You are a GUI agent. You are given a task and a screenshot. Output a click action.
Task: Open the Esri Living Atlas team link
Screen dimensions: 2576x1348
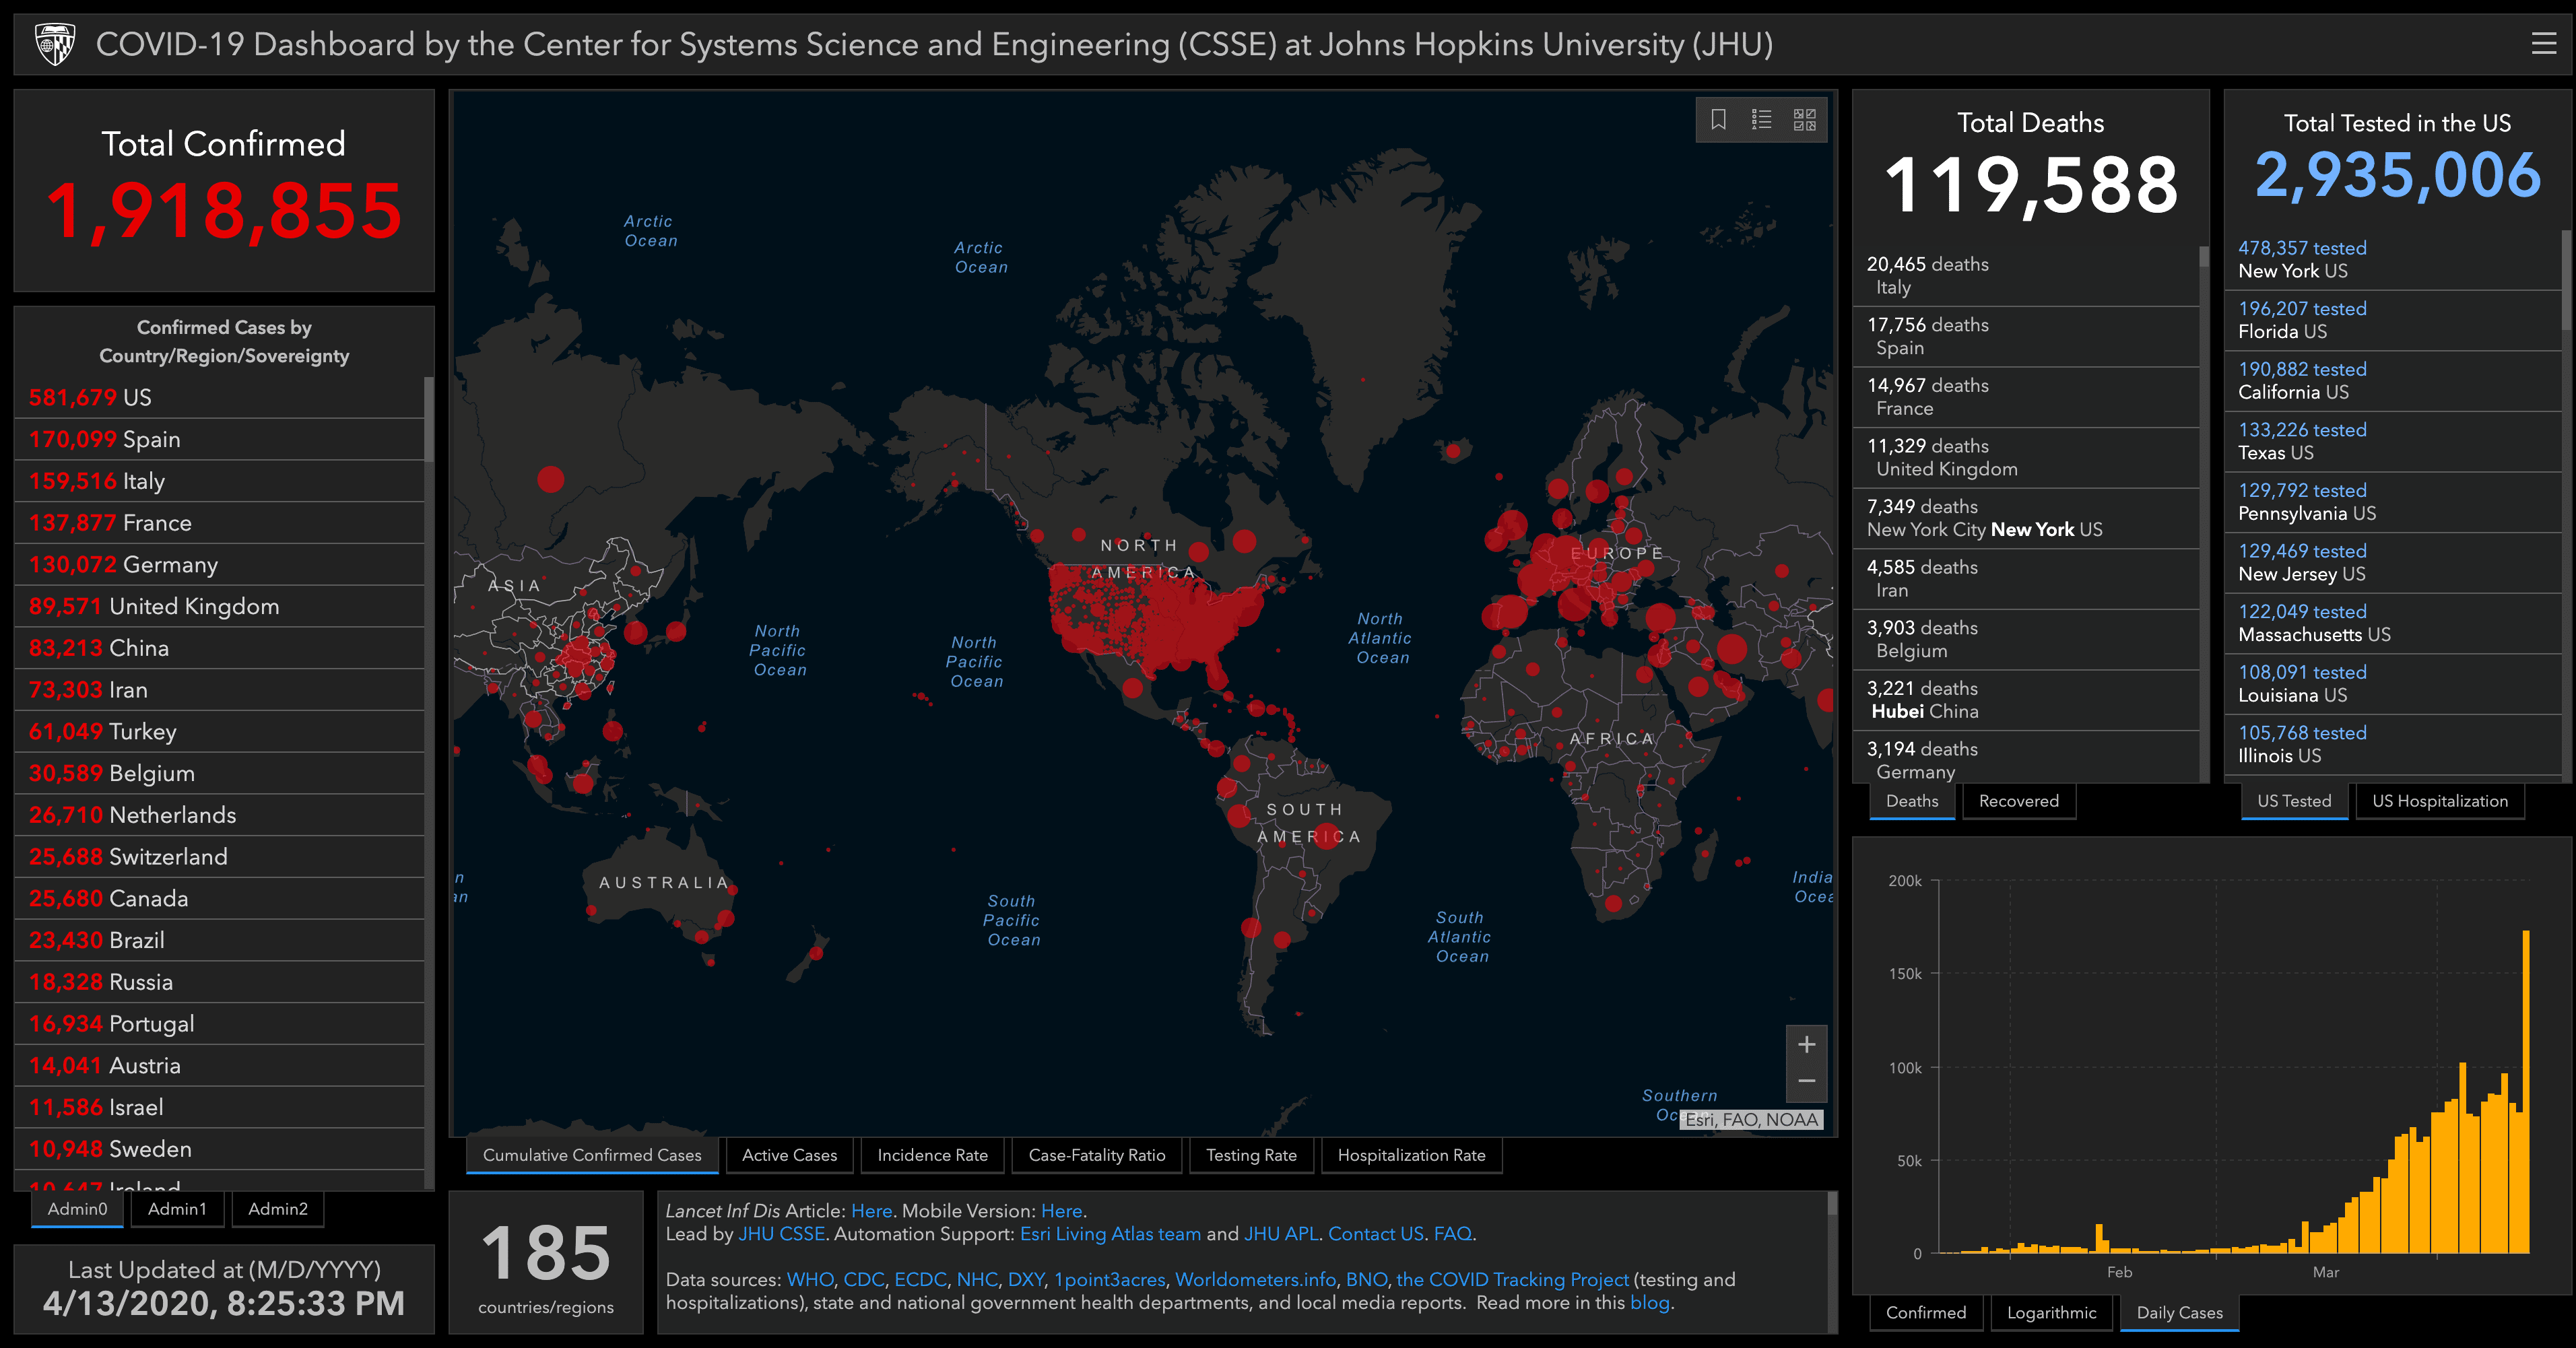[1110, 1234]
